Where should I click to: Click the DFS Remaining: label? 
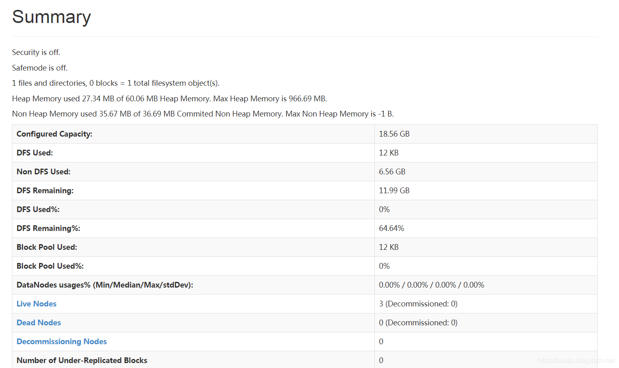tap(45, 190)
